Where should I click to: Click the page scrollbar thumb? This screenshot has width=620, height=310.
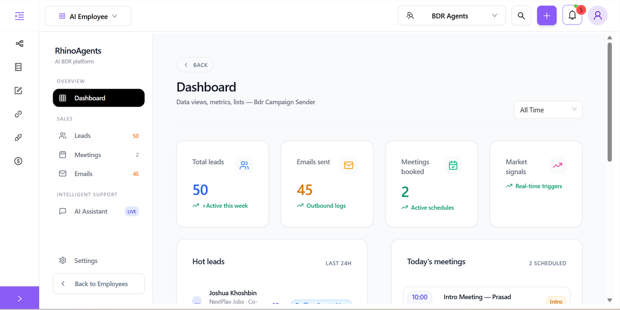click(610, 102)
